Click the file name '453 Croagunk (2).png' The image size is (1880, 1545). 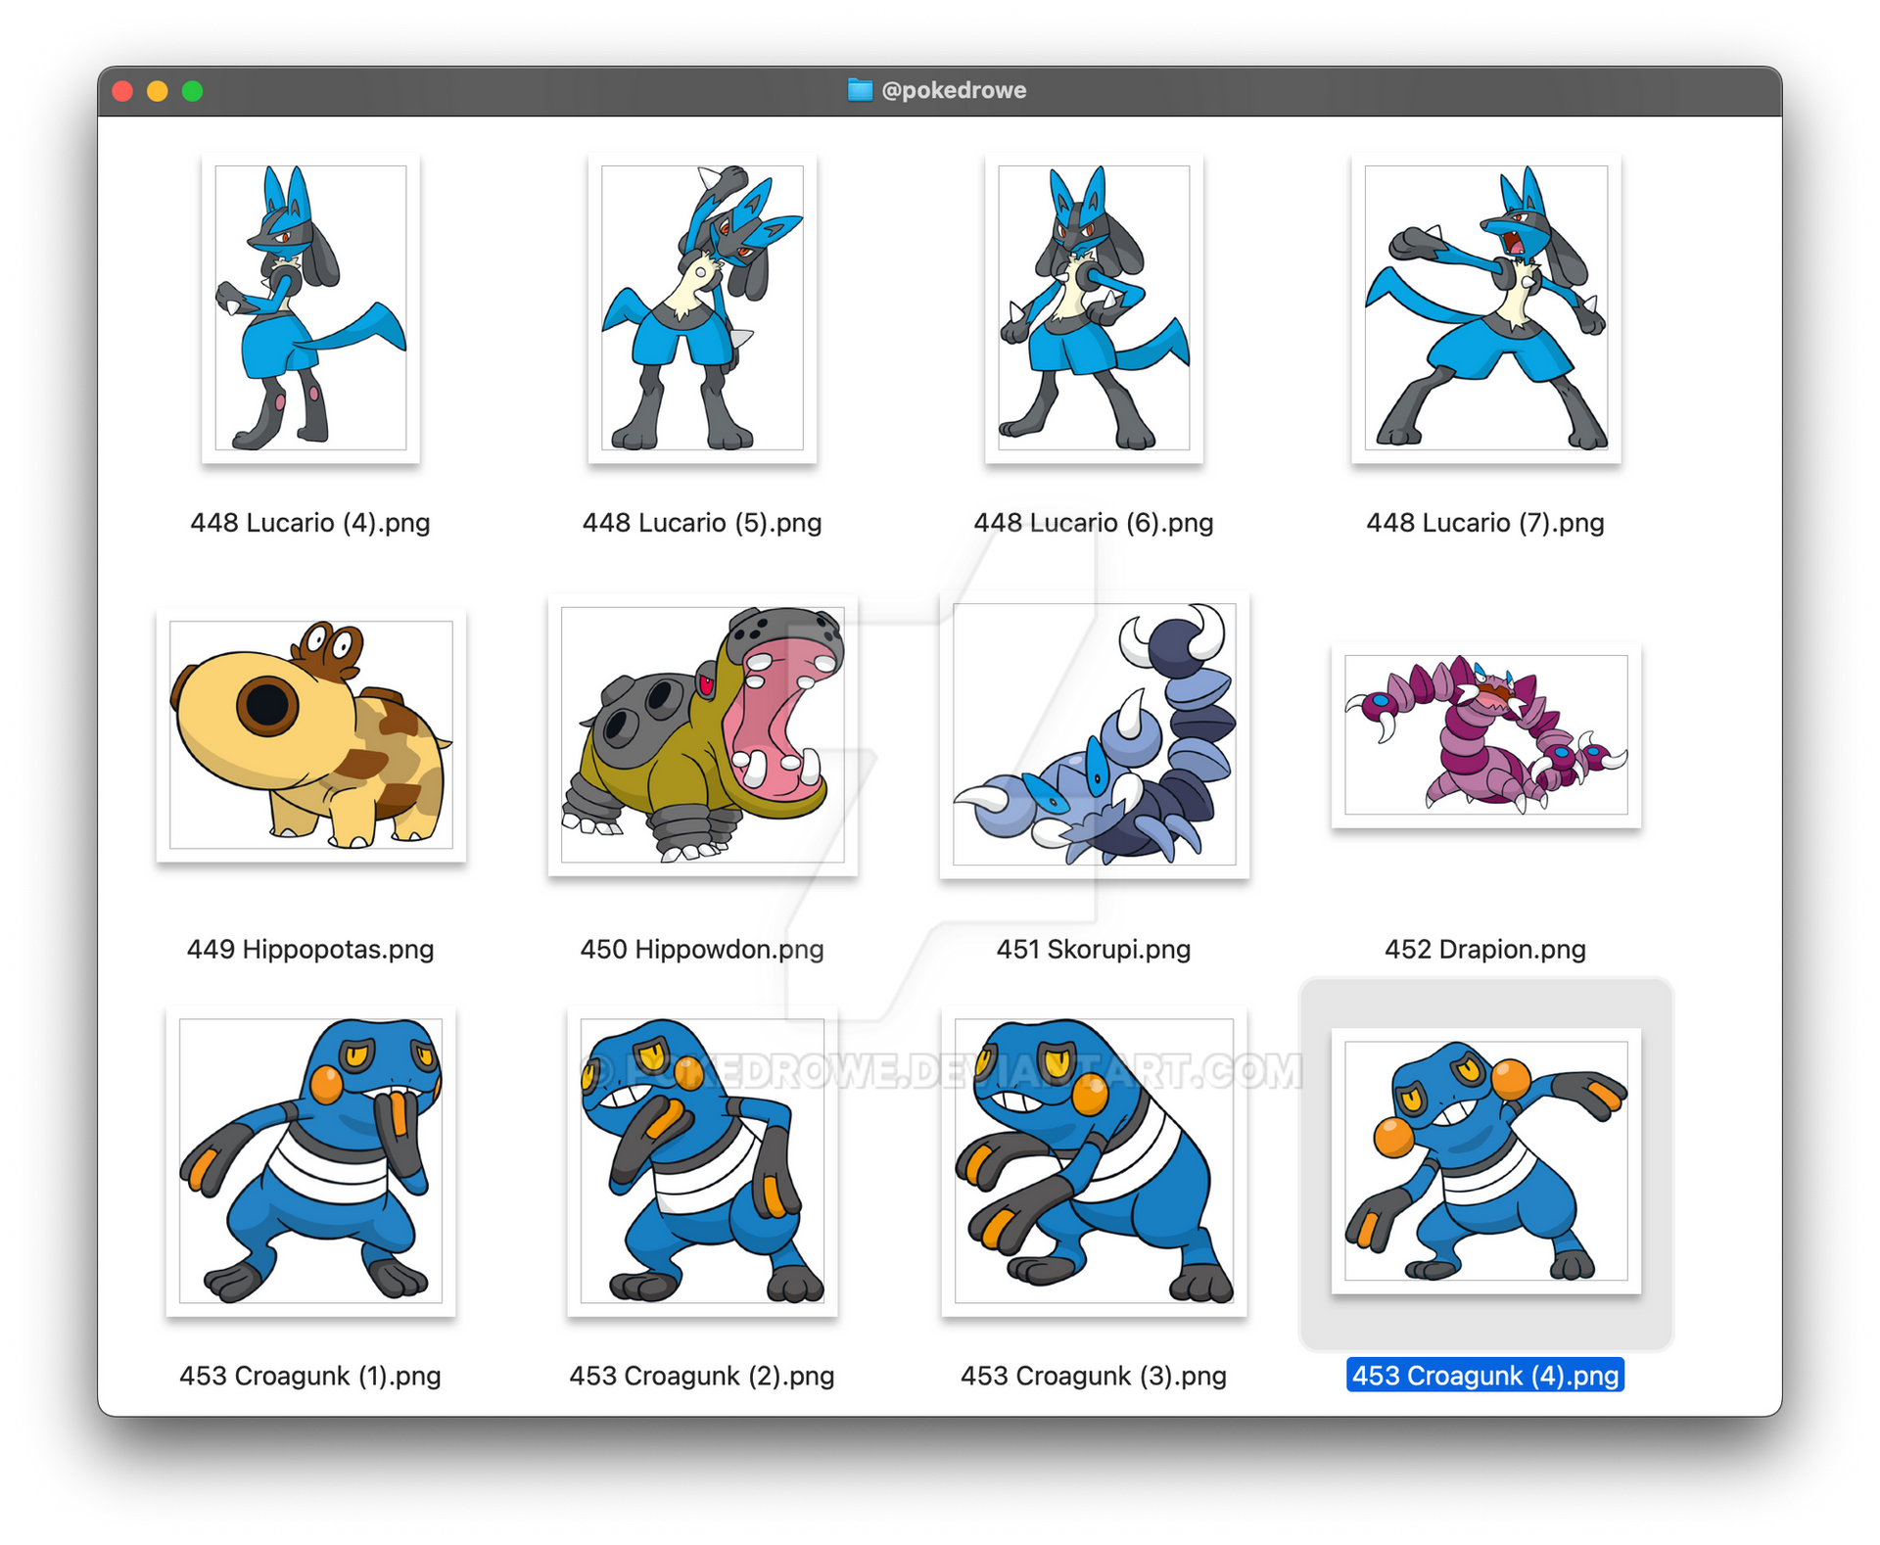702,1376
